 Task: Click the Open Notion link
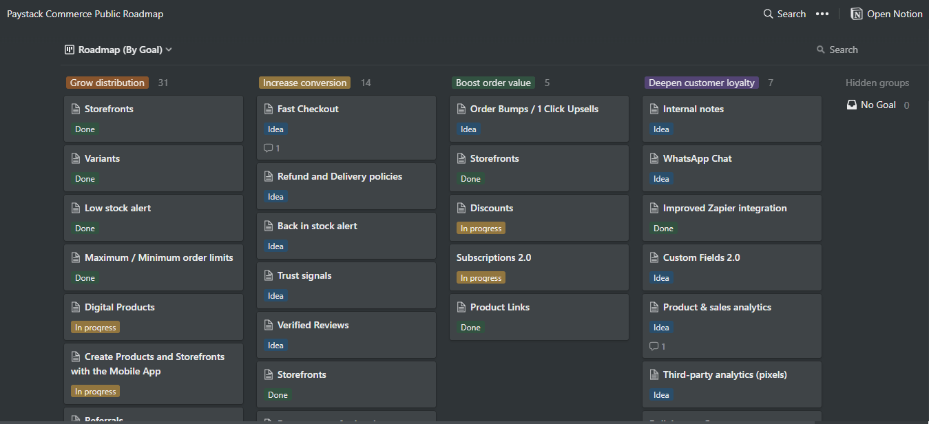pos(887,14)
